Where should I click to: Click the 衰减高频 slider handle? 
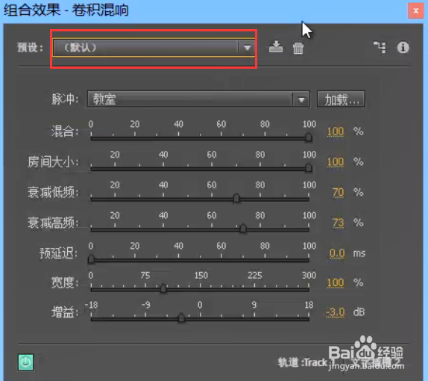tap(243, 228)
